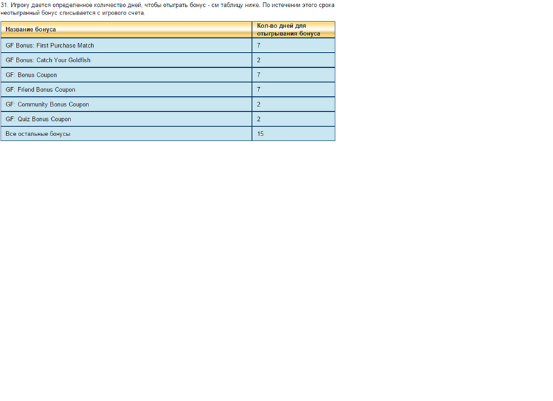Screen dimensions: 553x401
Task: Click days value 2 for Catch Your Goldfish
Action: [259, 60]
